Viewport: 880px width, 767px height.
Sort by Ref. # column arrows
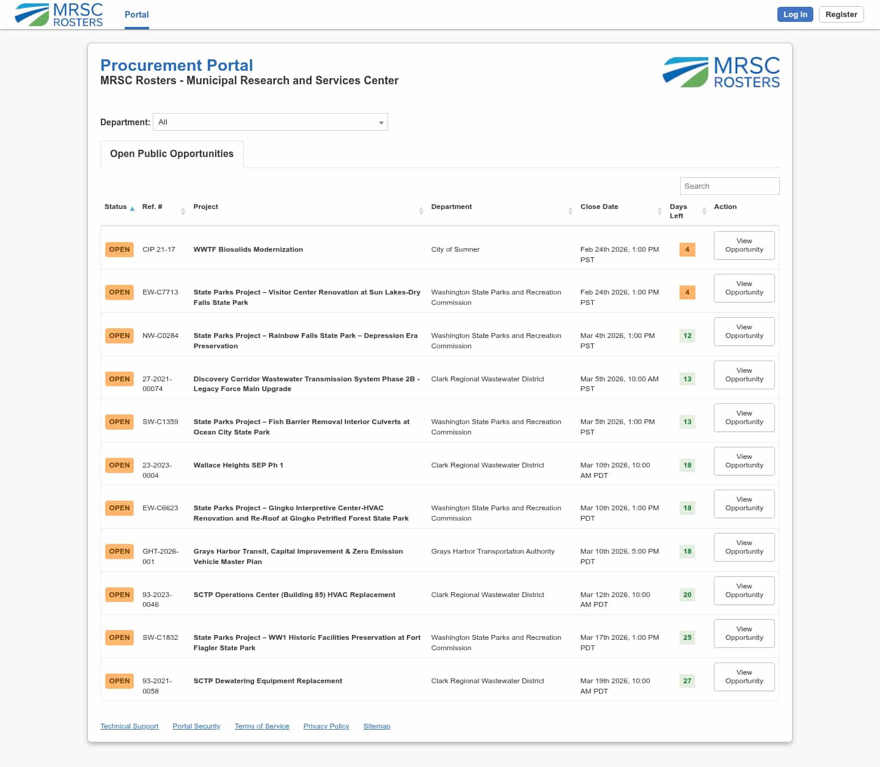pyautogui.click(x=183, y=211)
